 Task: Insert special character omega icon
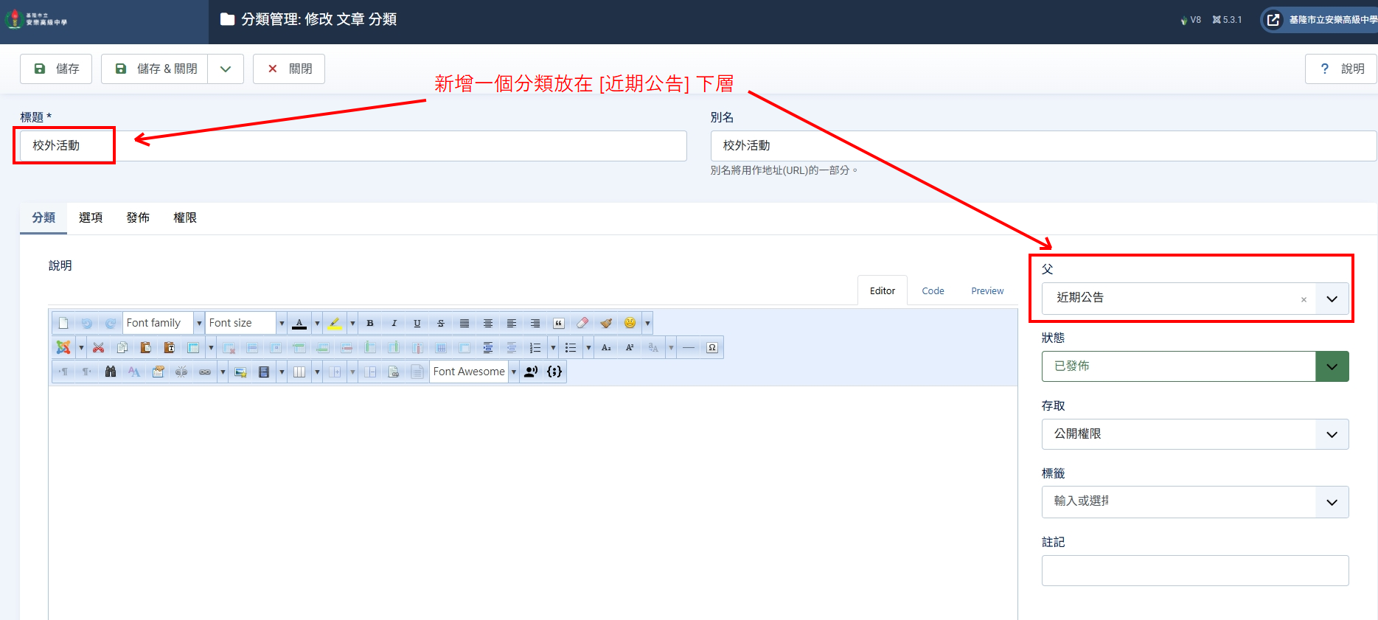pos(712,347)
